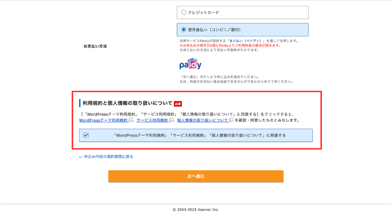Viewport: 392px width, 215px height.
Task: Click external-link icon after WordPressテーマ利用規約
Action: pos(131,120)
